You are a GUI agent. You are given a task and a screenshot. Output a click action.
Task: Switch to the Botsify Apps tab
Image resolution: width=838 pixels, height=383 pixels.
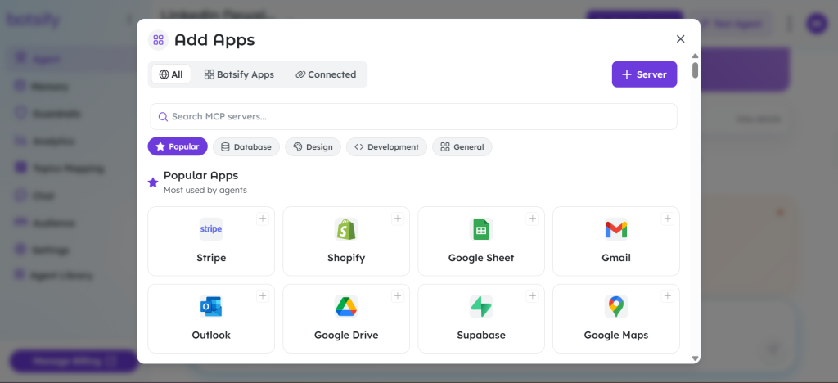[x=239, y=74]
